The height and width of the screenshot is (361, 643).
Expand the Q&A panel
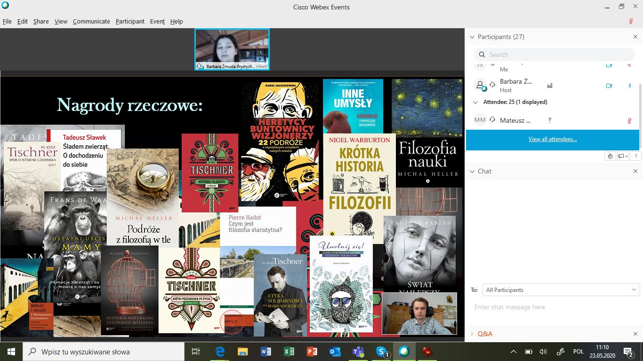472,334
